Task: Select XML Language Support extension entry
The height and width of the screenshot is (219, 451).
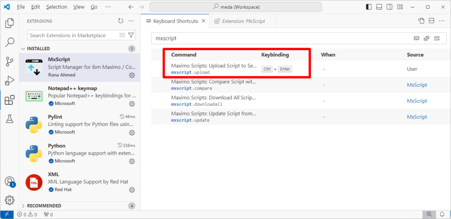Action: (x=80, y=182)
